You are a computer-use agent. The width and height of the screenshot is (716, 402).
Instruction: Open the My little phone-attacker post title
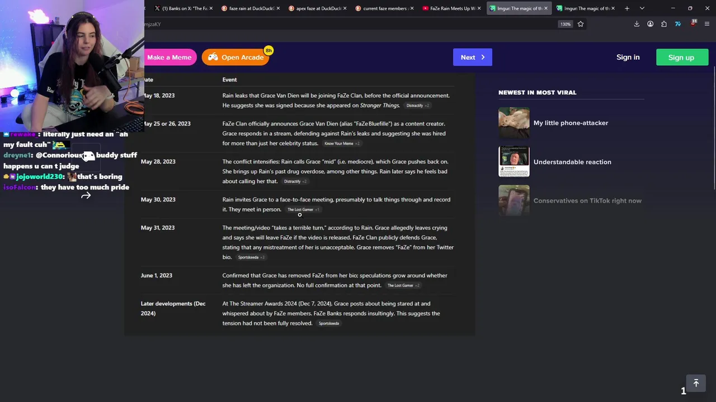coord(571,123)
